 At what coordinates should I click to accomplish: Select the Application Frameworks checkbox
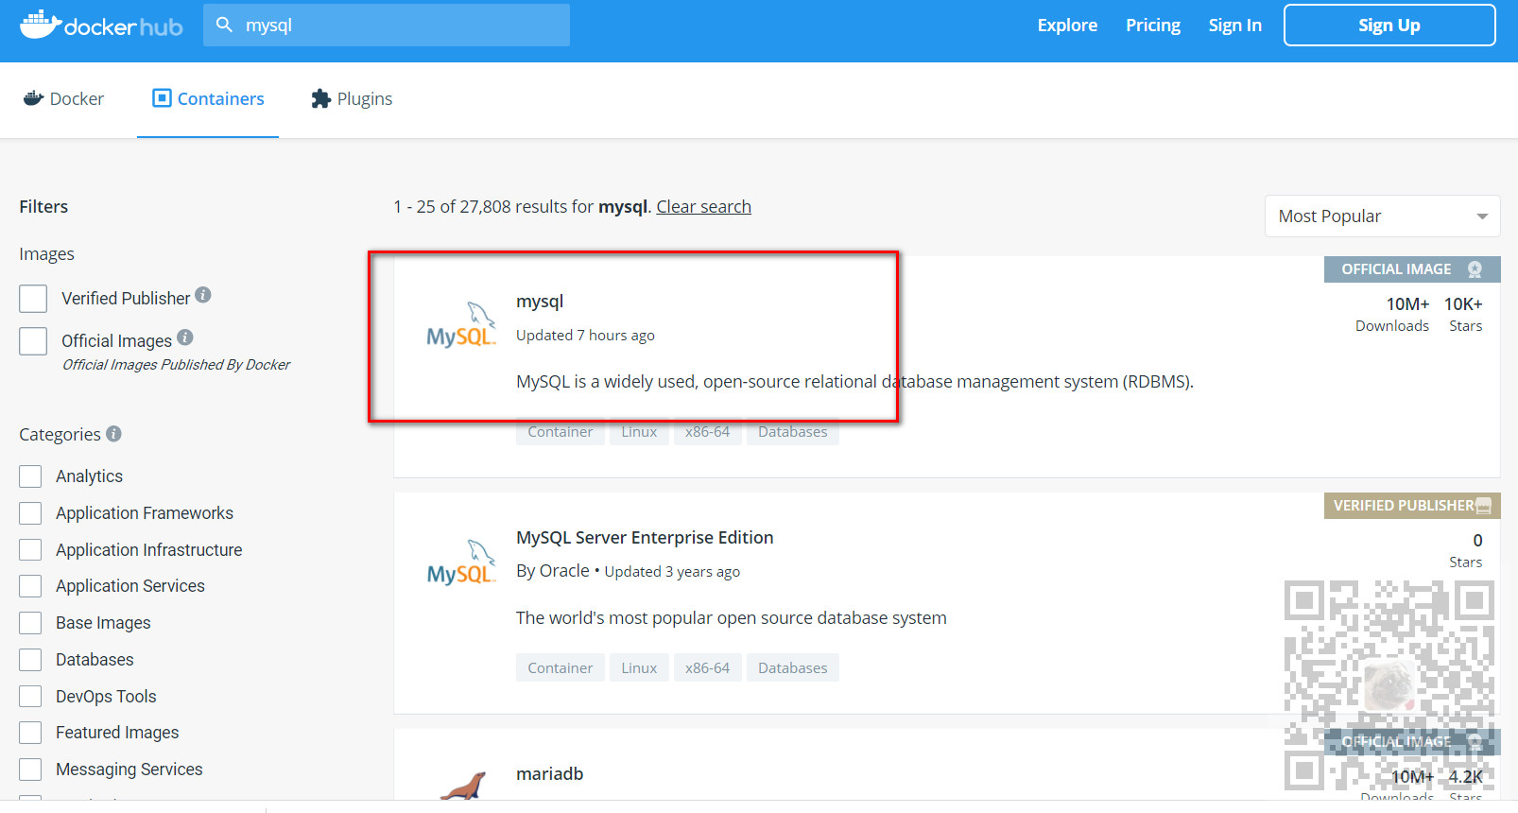(30, 512)
